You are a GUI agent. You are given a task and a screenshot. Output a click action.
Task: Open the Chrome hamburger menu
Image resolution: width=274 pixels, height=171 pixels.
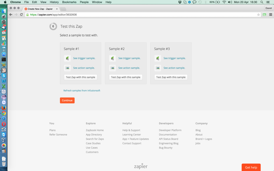click(x=271, y=15)
